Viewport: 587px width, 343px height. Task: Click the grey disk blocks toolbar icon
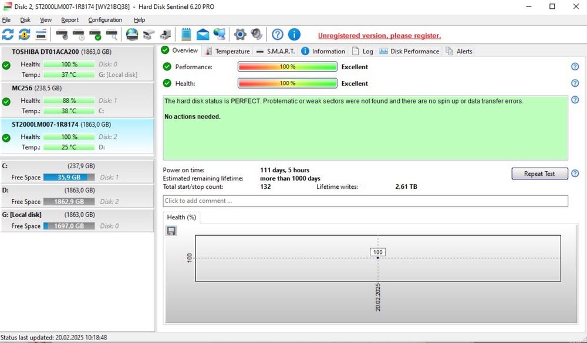[x=149, y=35]
